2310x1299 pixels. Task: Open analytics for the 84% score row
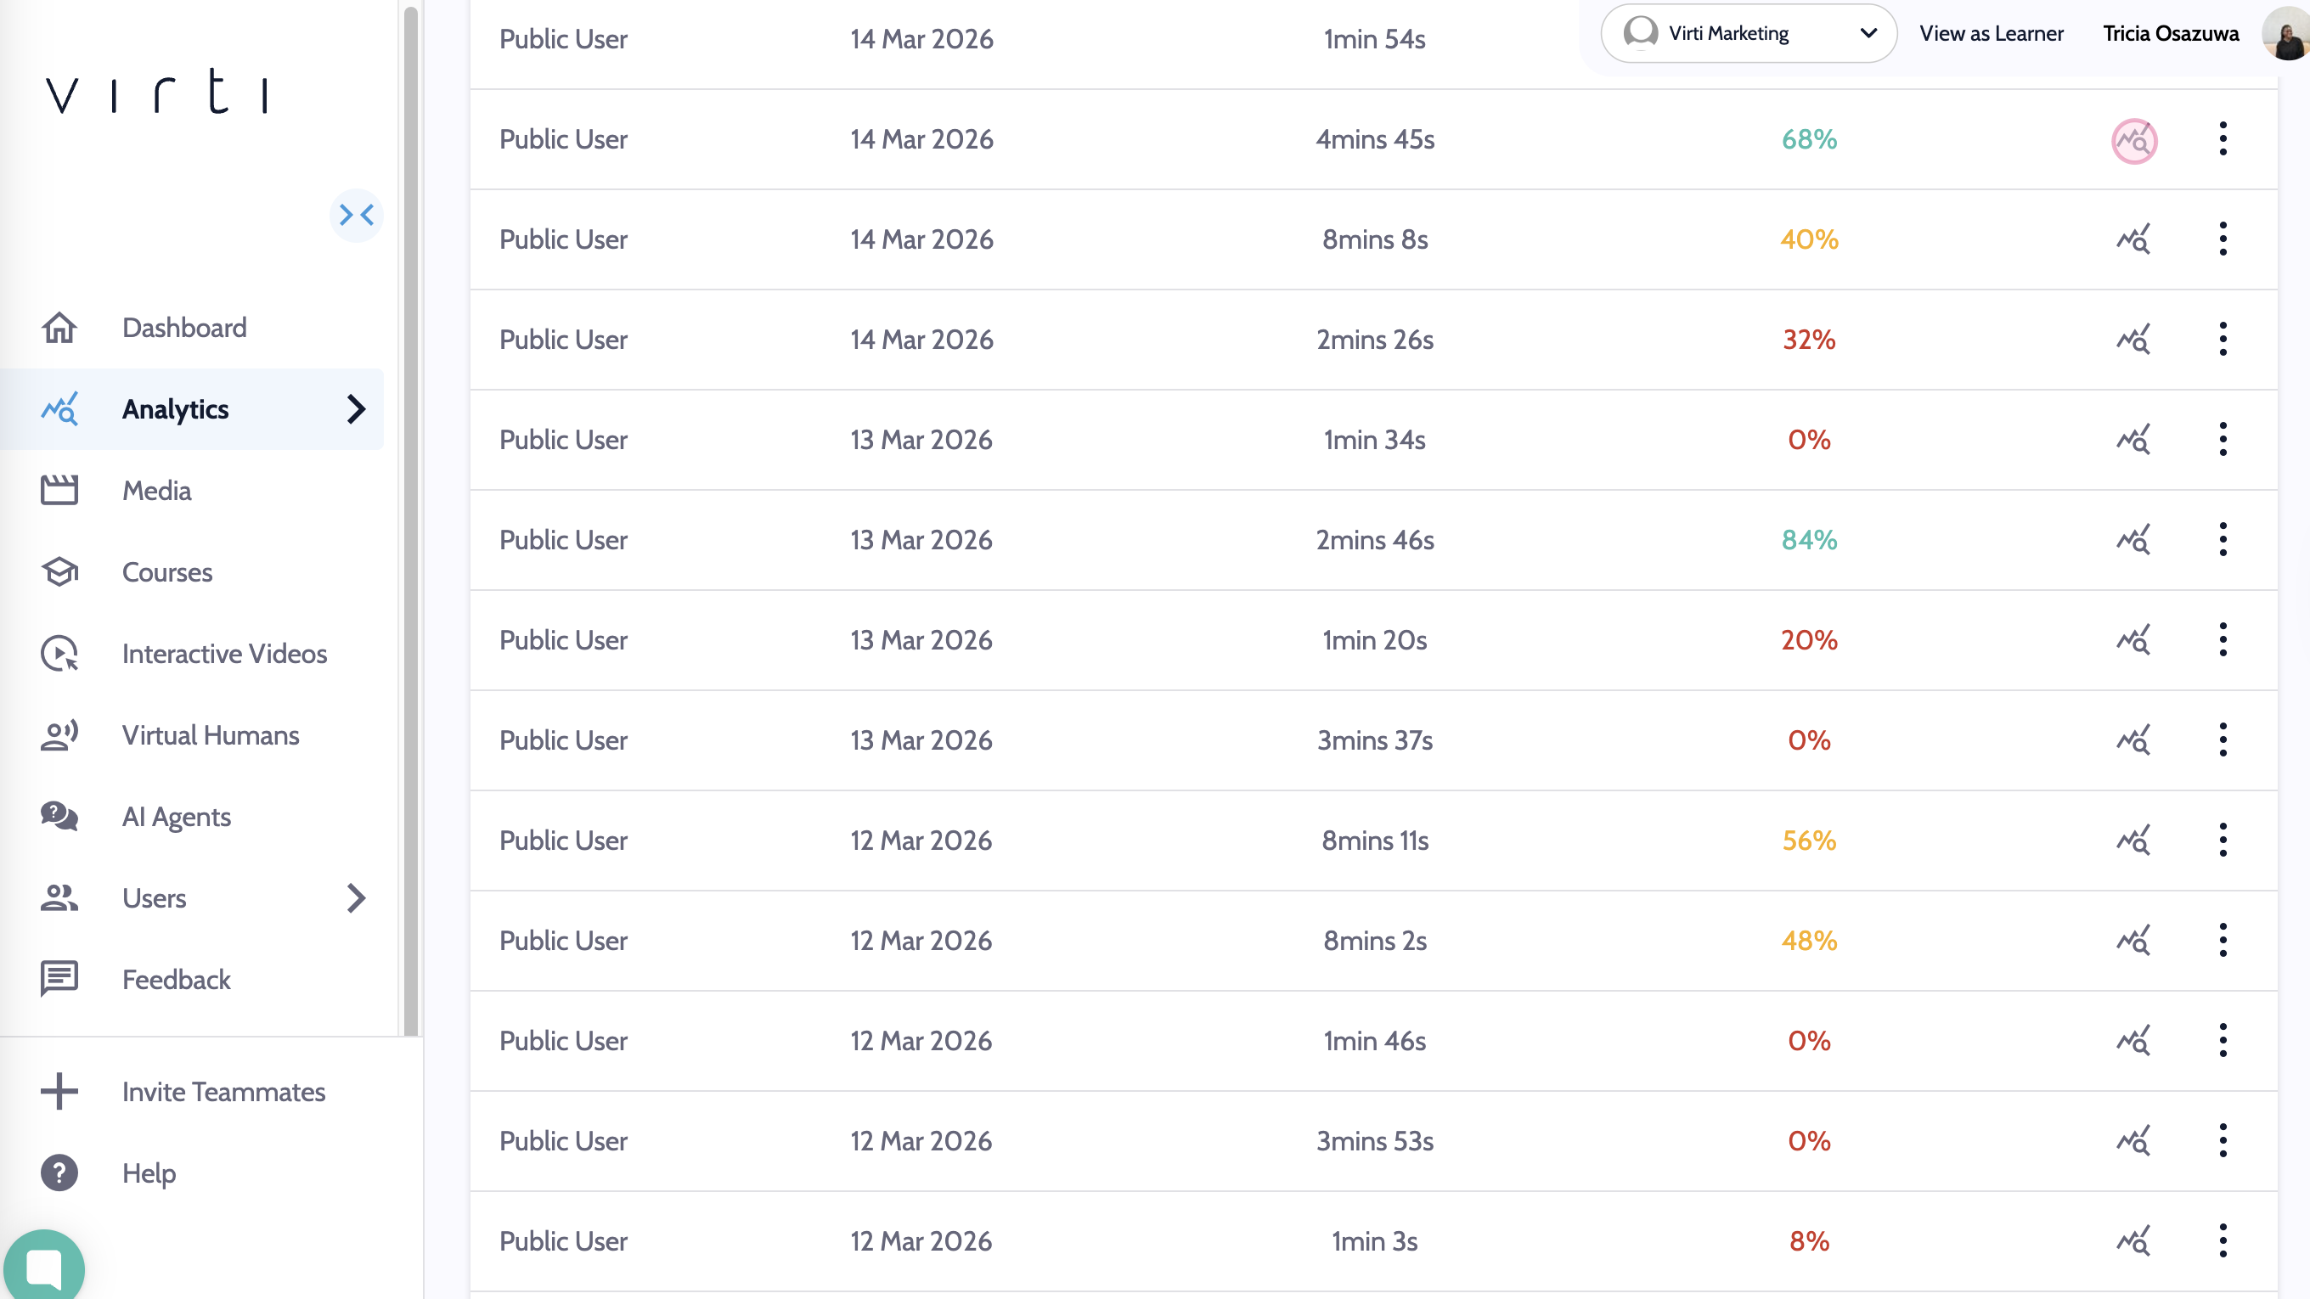tap(2133, 541)
